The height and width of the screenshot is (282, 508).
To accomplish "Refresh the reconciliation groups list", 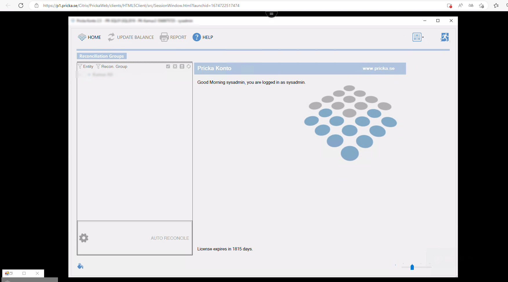I will 189,66.
